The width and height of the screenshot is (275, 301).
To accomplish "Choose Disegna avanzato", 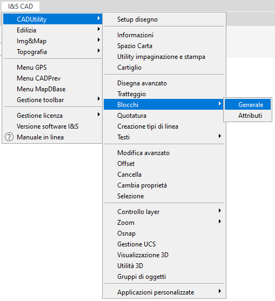I will [x=164, y=83].
